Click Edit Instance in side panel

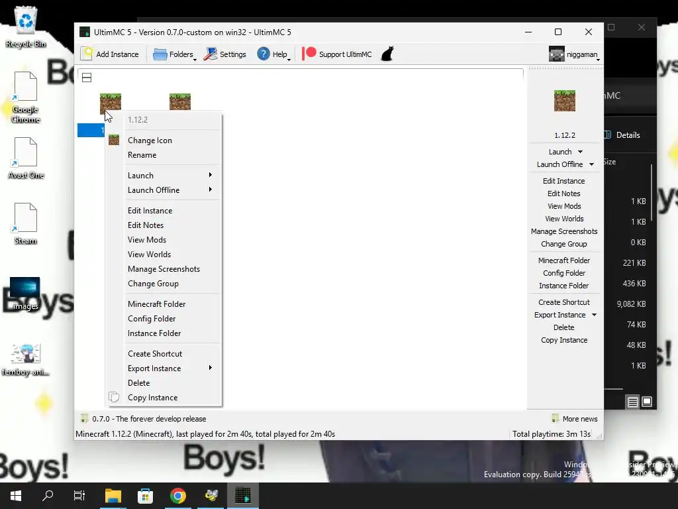564,181
